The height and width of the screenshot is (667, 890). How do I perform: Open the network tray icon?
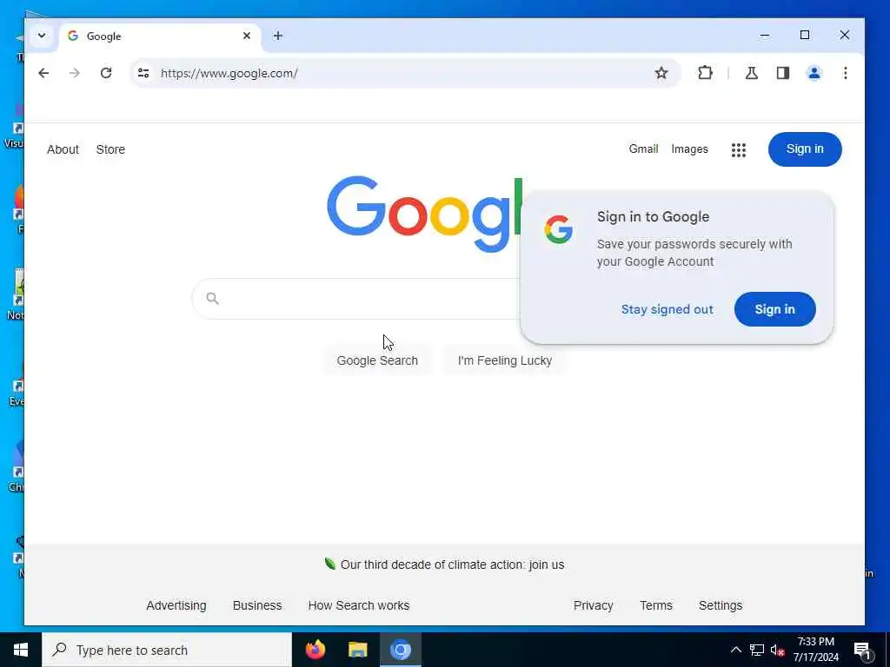(x=757, y=650)
